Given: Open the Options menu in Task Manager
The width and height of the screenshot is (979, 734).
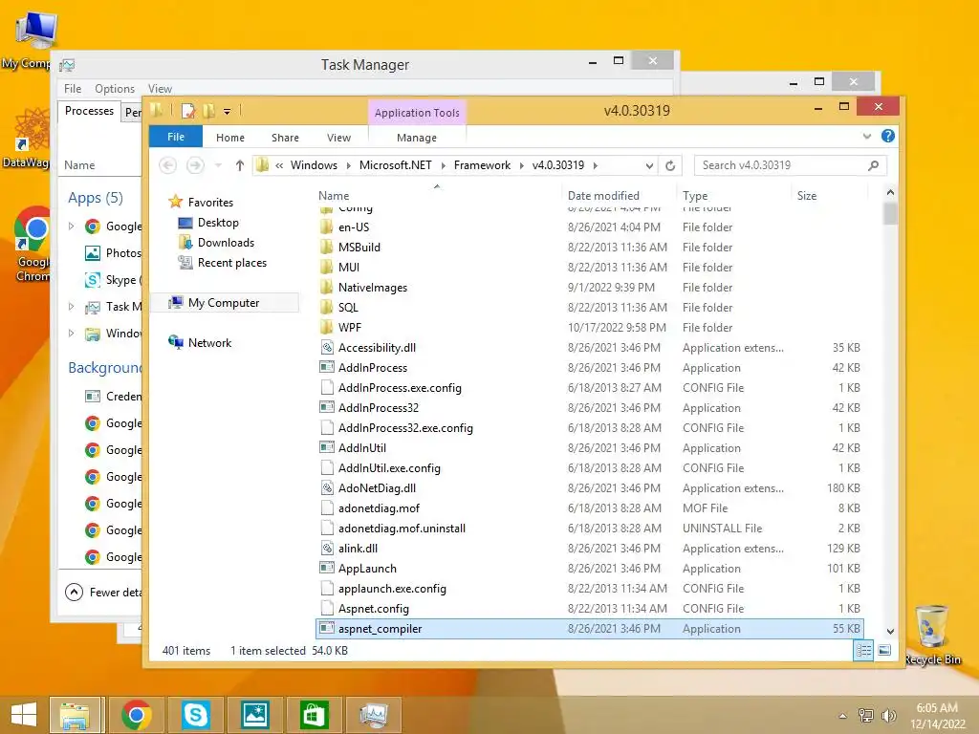Looking at the screenshot, I should tap(115, 89).
